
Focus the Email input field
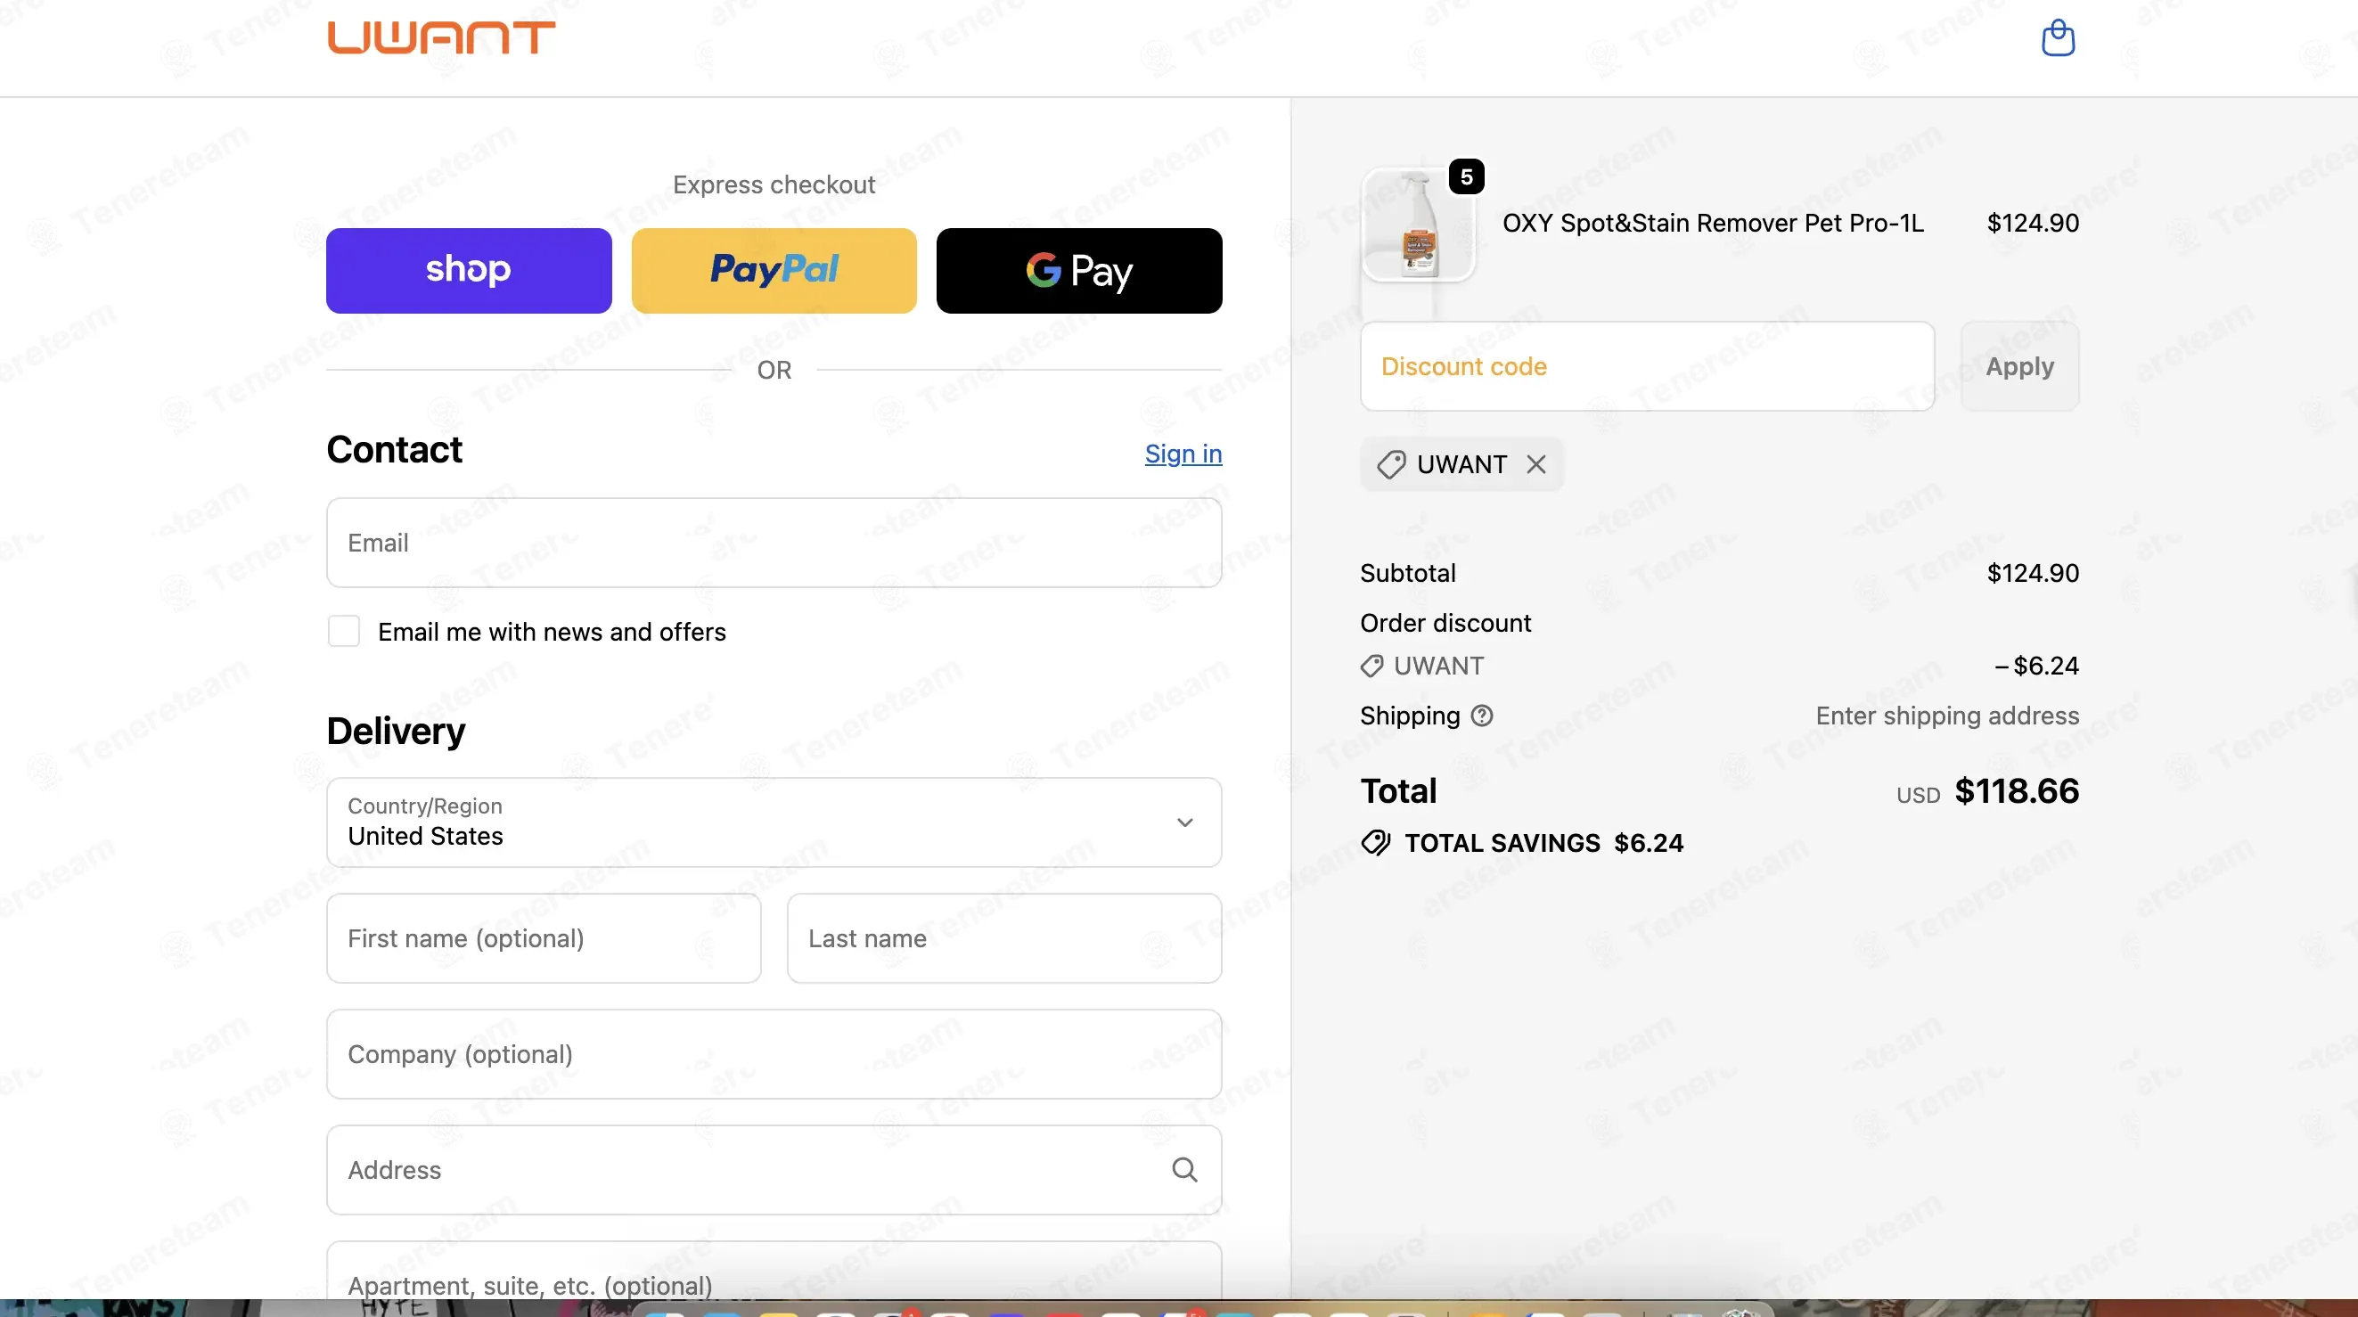tap(774, 543)
